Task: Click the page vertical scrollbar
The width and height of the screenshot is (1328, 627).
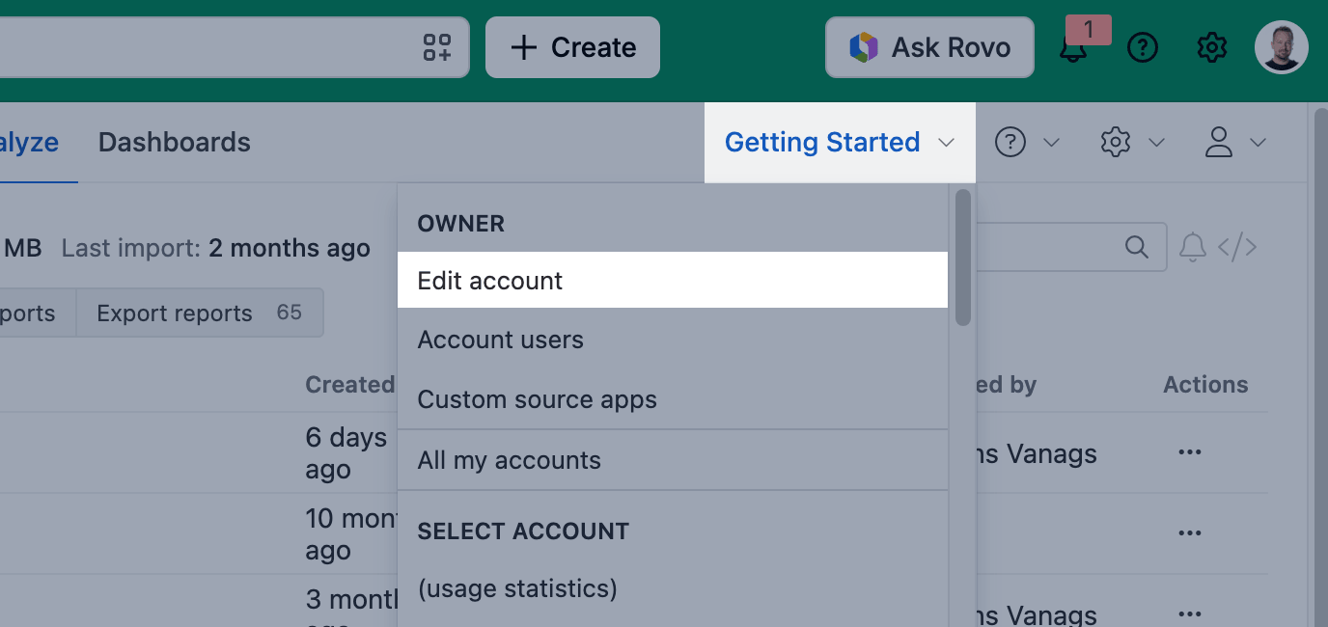Action: [1320, 367]
